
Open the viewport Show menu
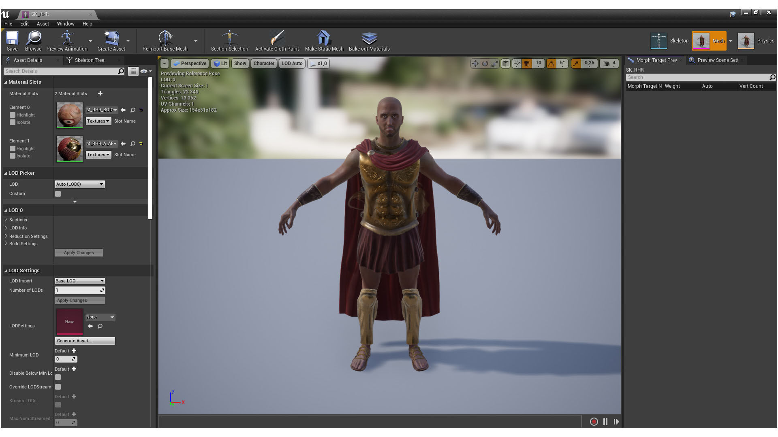240,64
